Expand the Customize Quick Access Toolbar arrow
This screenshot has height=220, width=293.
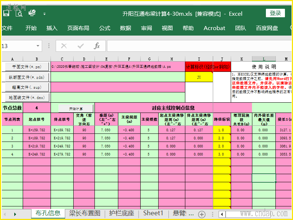(x=44, y=14)
